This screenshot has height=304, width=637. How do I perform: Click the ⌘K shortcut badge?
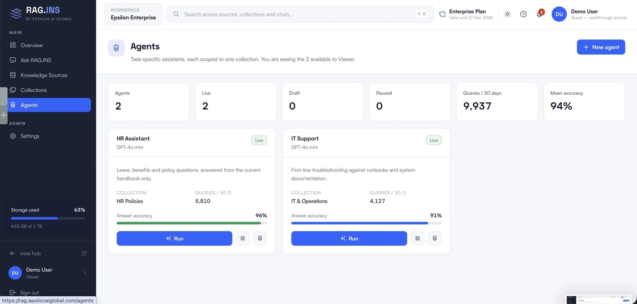[x=422, y=14]
